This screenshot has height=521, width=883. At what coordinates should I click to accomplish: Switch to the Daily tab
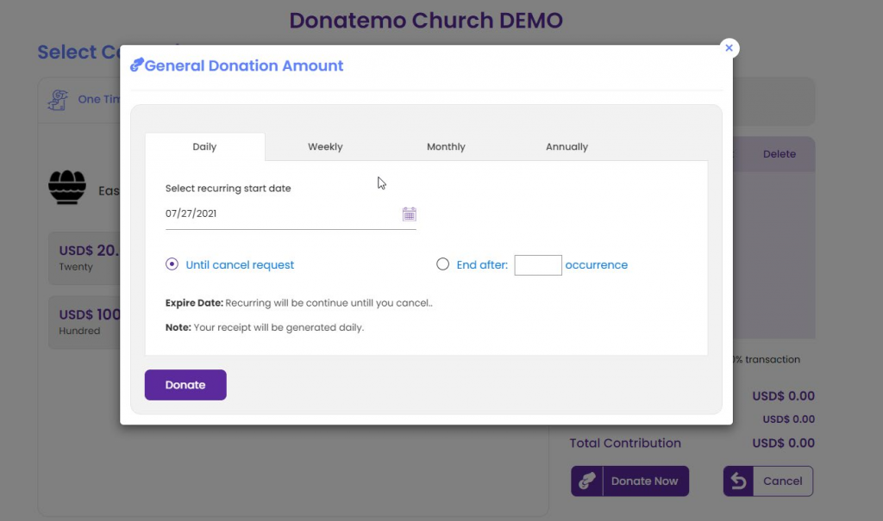click(x=204, y=146)
